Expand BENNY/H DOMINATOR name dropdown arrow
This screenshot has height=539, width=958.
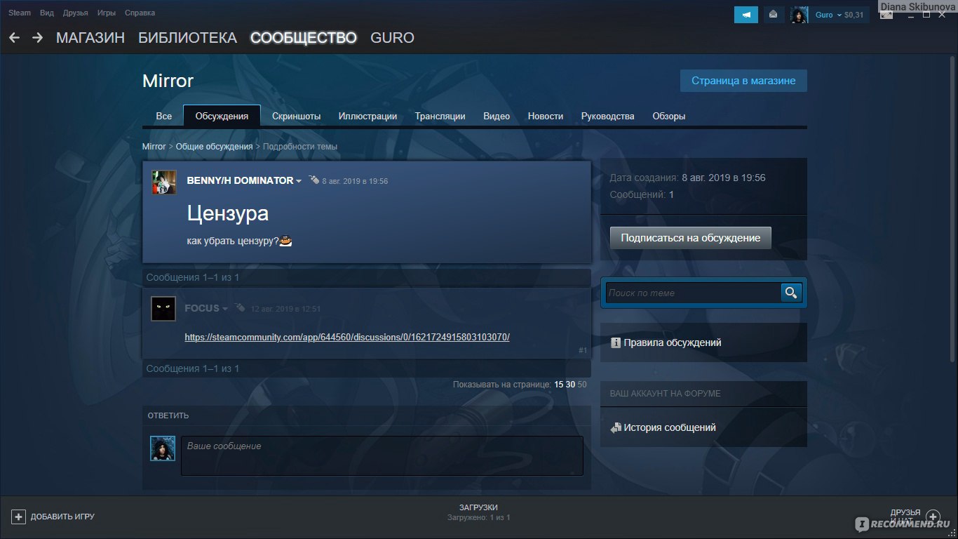click(x=299, y=181)
